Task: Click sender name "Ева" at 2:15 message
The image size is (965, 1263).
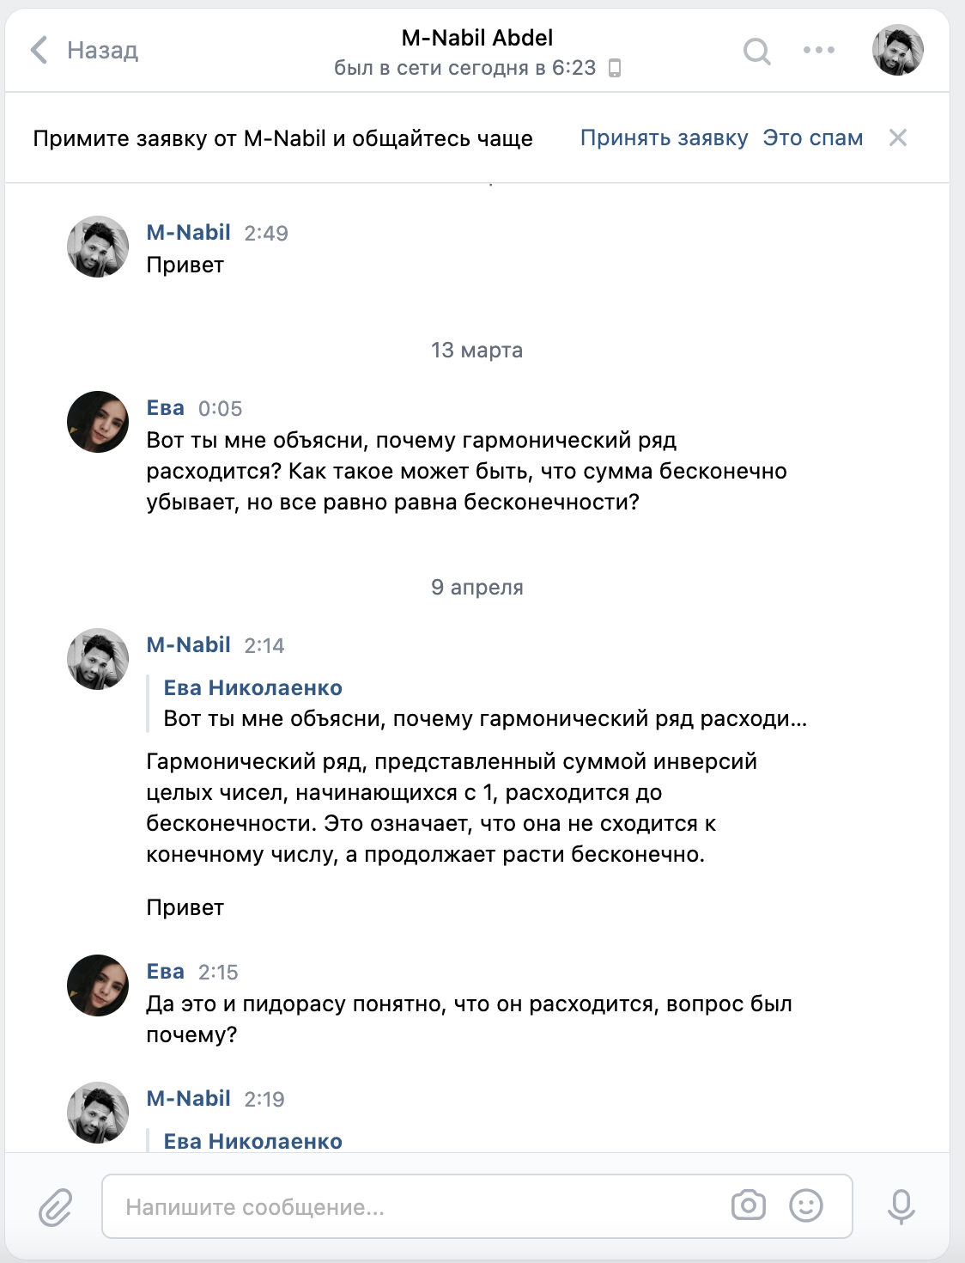Action: (166, 972)
